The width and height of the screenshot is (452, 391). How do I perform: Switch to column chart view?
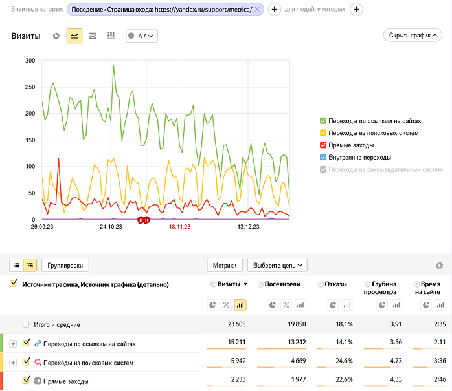pyautogui.click(x=111, y=36)
